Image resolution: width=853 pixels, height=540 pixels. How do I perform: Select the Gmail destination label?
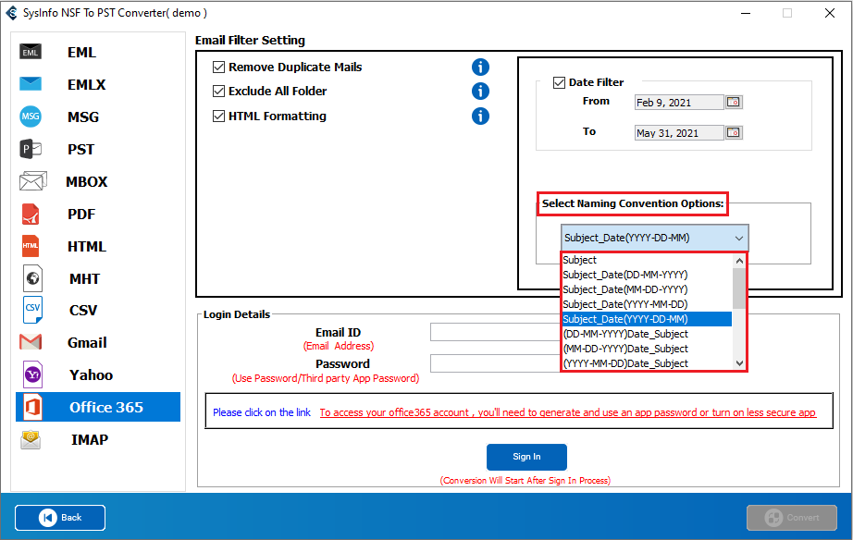(87, 343)
